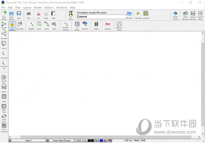This screenshot has height=143, width=205.
Task: Open the font size 12 selector
Action: pos(76,140)
